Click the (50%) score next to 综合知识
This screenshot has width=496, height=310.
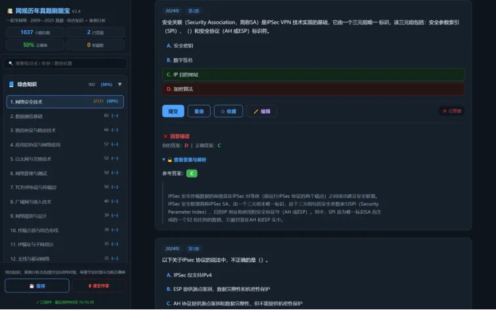tap(106, 85)
